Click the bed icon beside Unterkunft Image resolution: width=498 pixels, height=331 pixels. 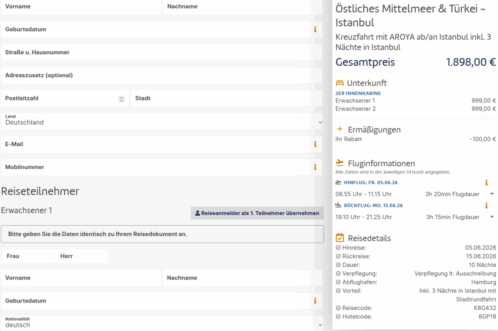(340, 83)
